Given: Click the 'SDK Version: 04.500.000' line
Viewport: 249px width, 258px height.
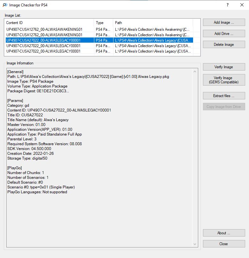Looking at the screenshot, I should [29, 149].
